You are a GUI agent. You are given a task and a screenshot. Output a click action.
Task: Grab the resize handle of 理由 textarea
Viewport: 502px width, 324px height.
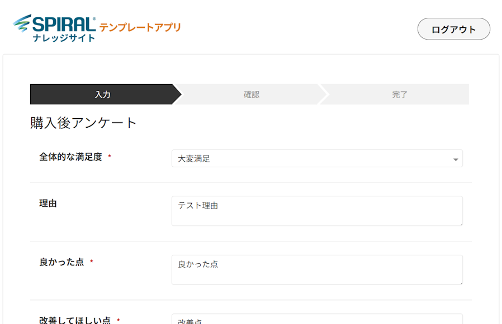tap(461, 224)
